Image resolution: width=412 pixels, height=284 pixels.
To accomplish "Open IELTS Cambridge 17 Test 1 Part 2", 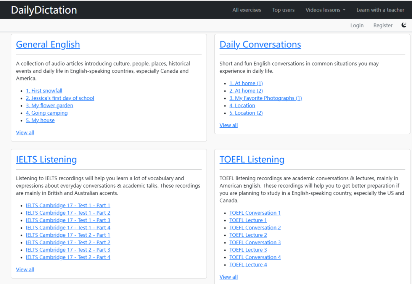I will (68, 213).
